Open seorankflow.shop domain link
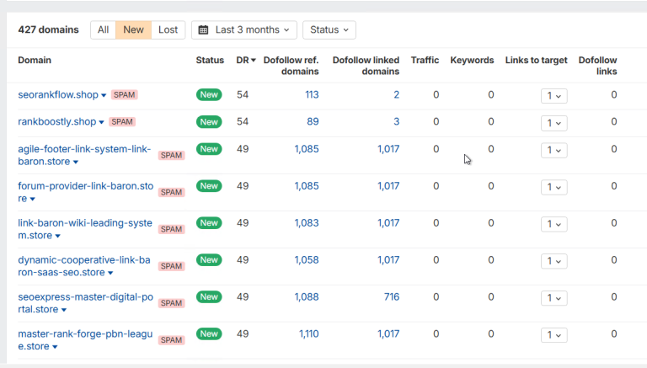Image resolution: width=647 pixels, height=368 pixels. (58, 95)
